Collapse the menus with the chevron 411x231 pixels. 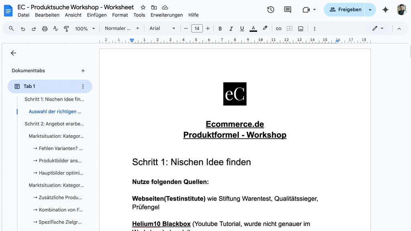point(399,28)
